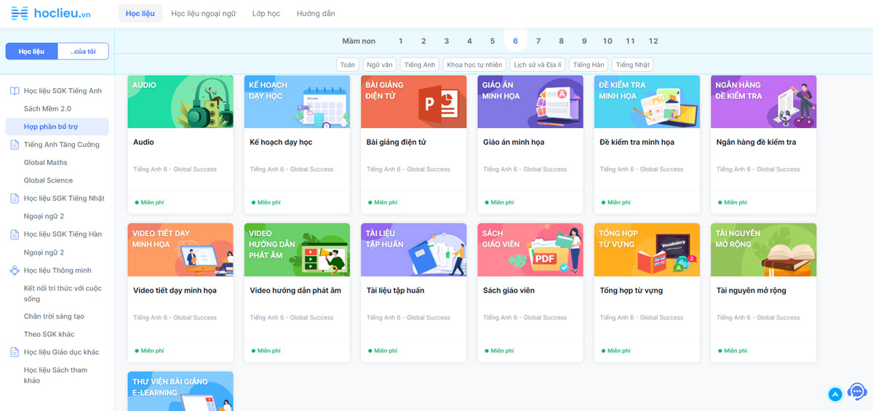The width and height of the screenshot is (873, 411).
Task: Click the book icon beside Học liệu SGK Tiếng Anh
Action: [x=15, y=91]
